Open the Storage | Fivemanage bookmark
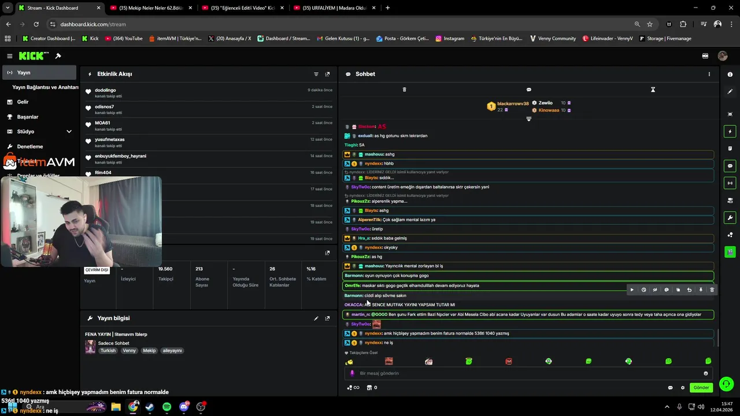The width and height of the screenshot is (740, 416). coord(664,39)
